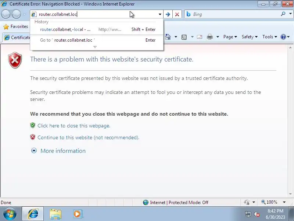Viewport: 294px width, 221px height.
Task: Click the 100% zoom level button
Action: pyautogui.click(x=269, y=202)
